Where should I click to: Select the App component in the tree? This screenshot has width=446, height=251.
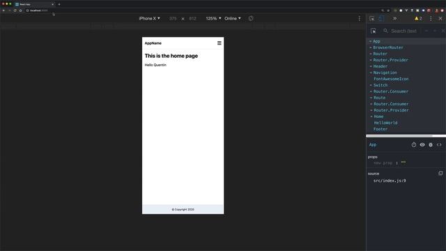pyautogui.click(x=376, y=41)
